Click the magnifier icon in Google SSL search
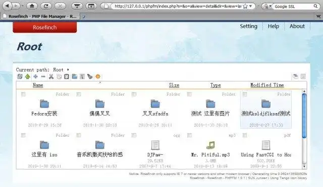The height and width of the screenshot is (187, 323). (315, 6)
